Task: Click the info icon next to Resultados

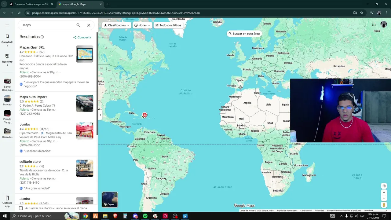Action: pyautogui.click(x=42, y=37)
